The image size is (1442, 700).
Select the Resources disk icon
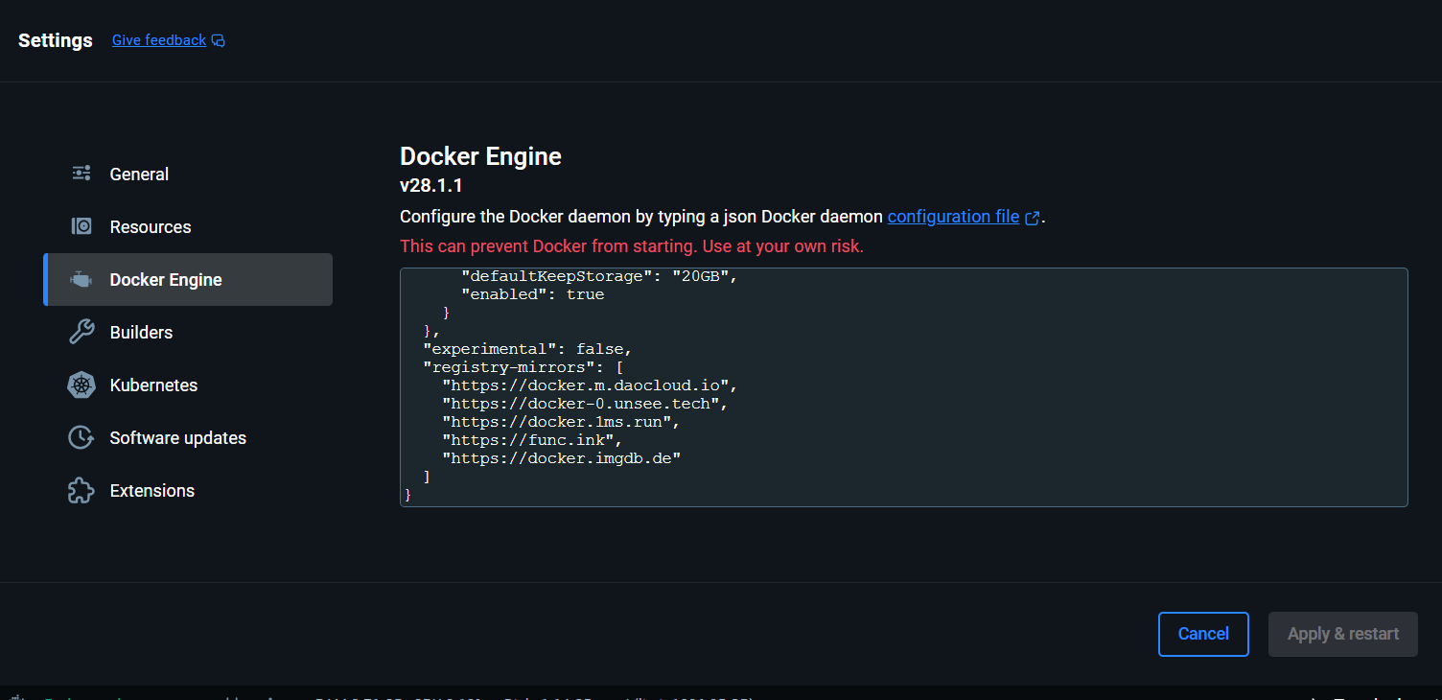coord(81,226)
